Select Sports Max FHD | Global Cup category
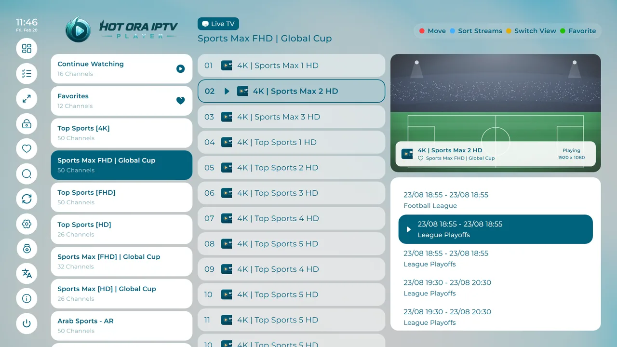The height and width of the screenshot is (347, 617). [x=121, y=165]
